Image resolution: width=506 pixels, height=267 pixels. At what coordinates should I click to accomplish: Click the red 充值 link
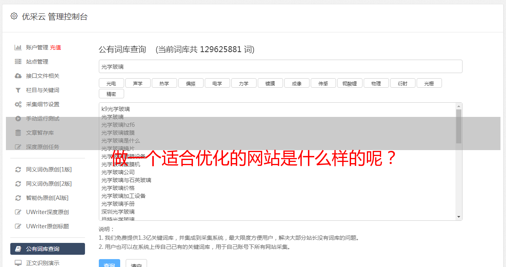click(55, 47)
